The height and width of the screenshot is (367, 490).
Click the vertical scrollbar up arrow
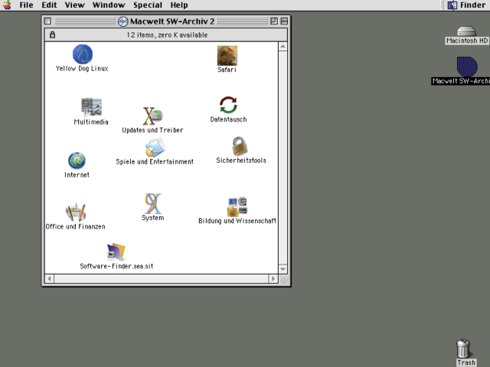283,47
